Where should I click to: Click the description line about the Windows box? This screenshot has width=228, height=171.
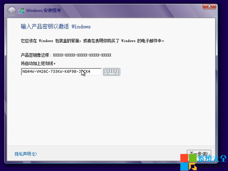click(93, 41)
